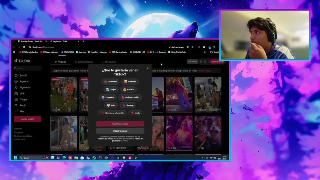
Task: Open the video thumbnail with 1.5M views
Action: (208, 133)
